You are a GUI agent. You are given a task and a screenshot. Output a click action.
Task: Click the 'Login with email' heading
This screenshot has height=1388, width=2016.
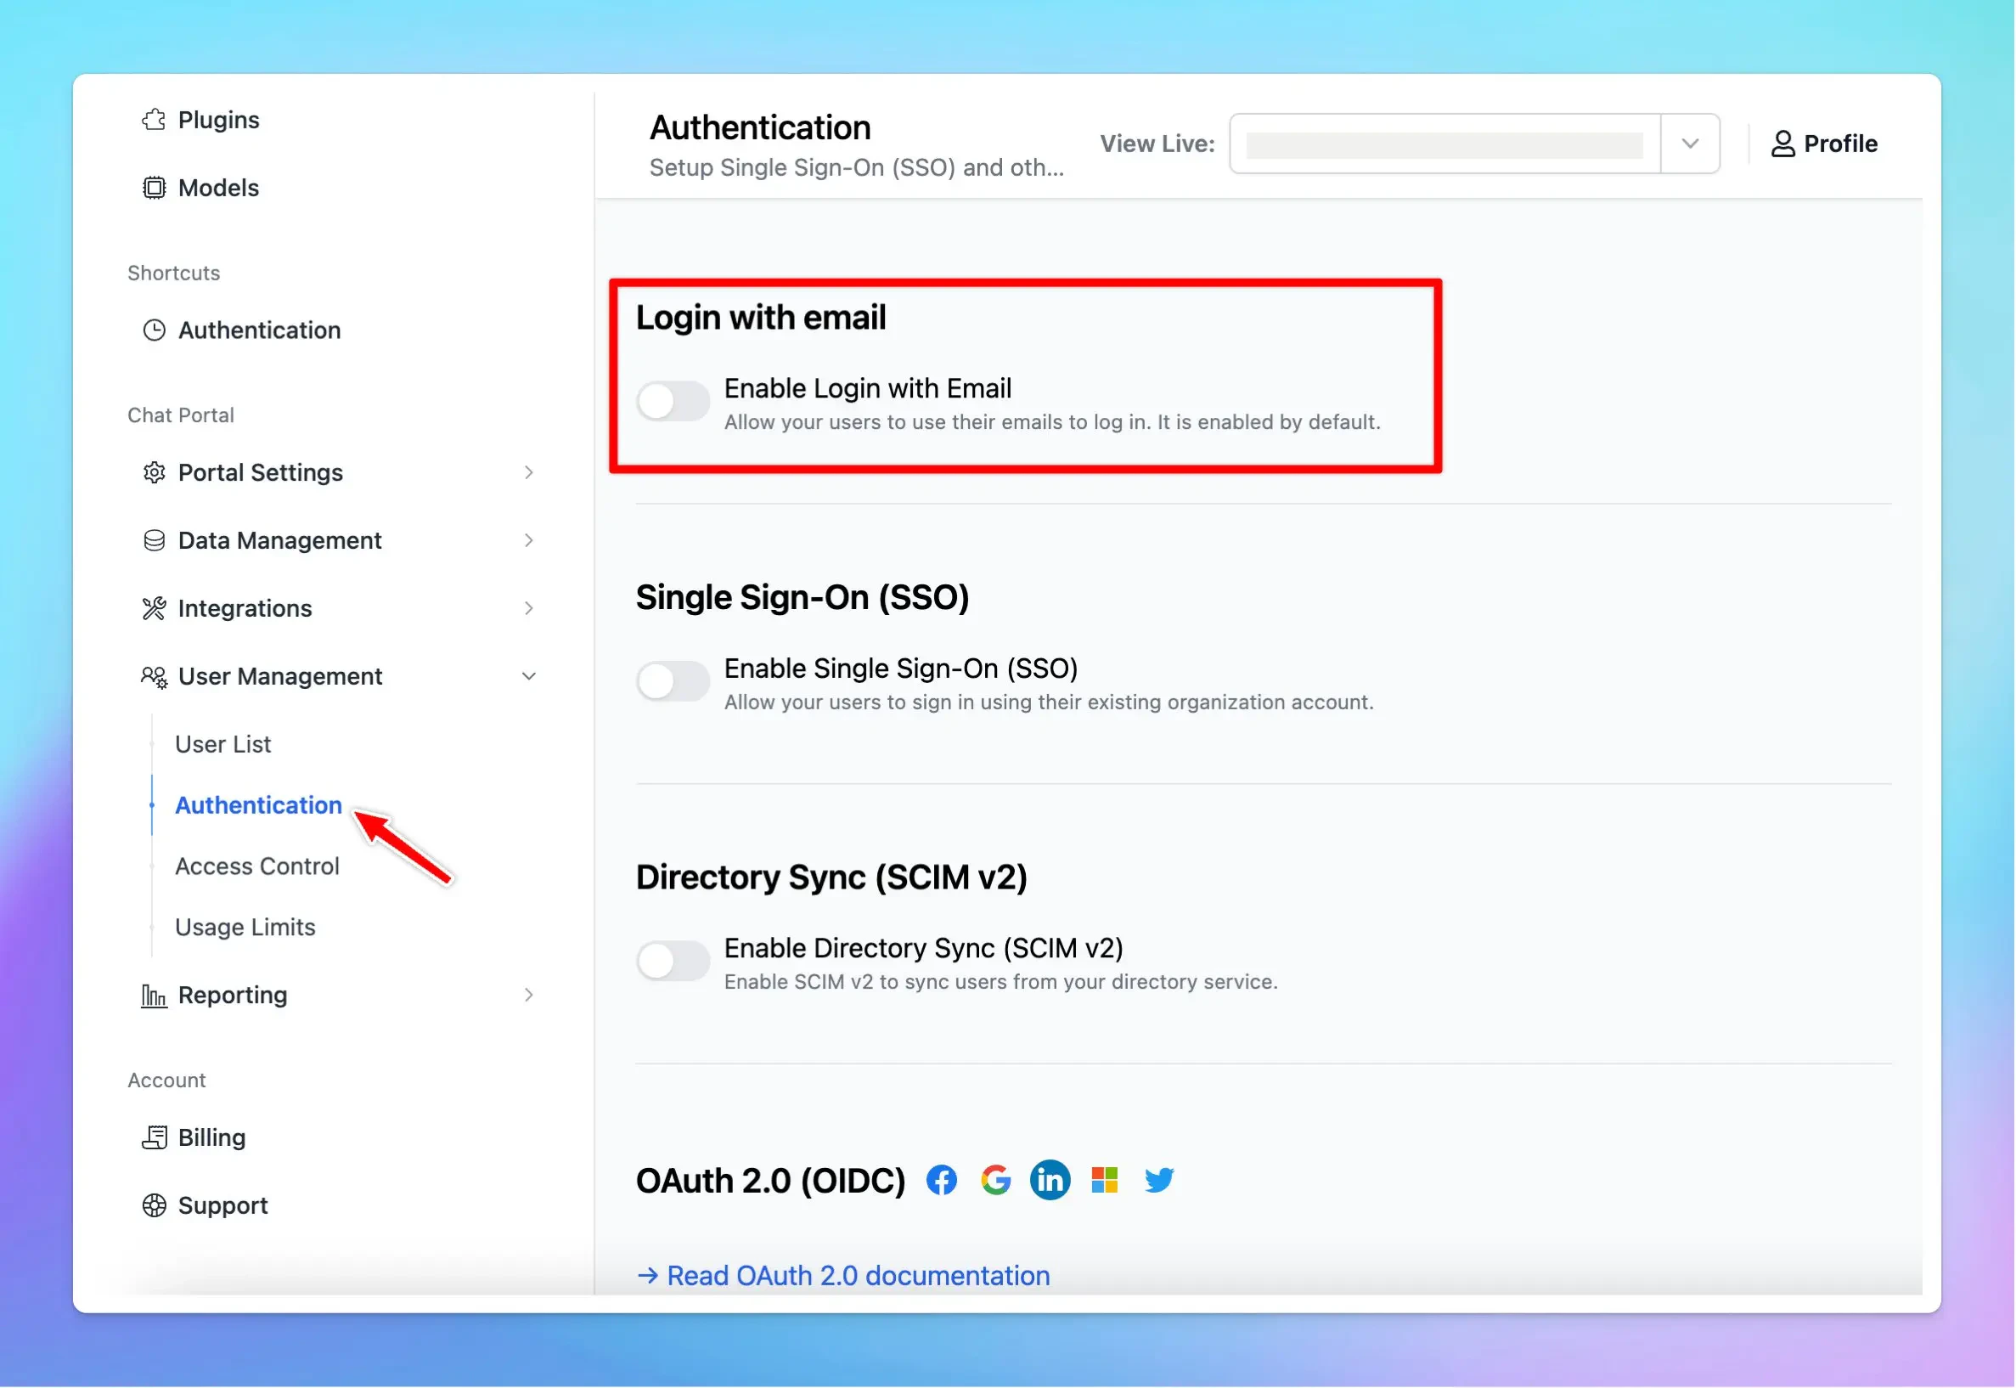point(762,318)
